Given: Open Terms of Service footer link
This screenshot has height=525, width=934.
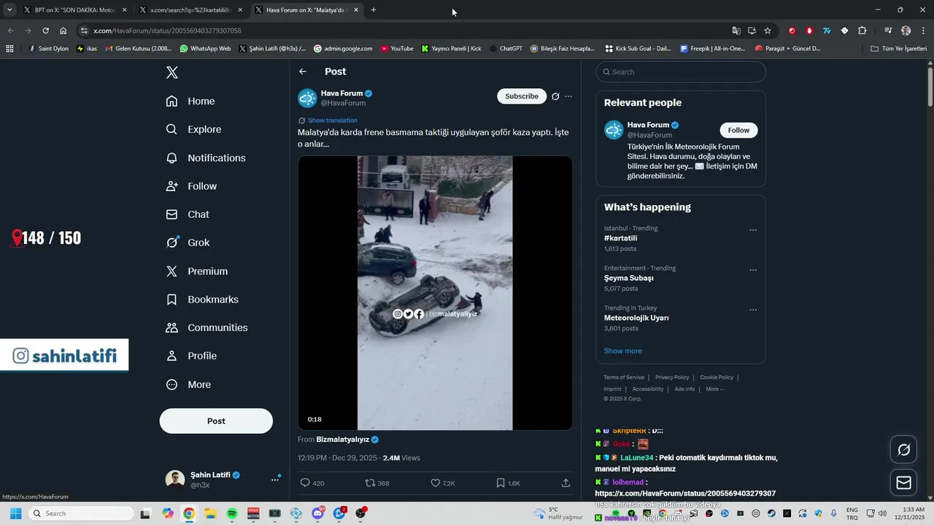Looking at the screenshot, I should click(624, 378).
